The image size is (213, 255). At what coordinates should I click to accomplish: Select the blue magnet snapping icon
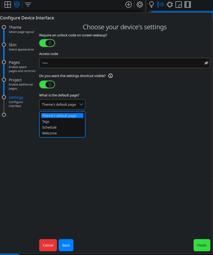17,5
